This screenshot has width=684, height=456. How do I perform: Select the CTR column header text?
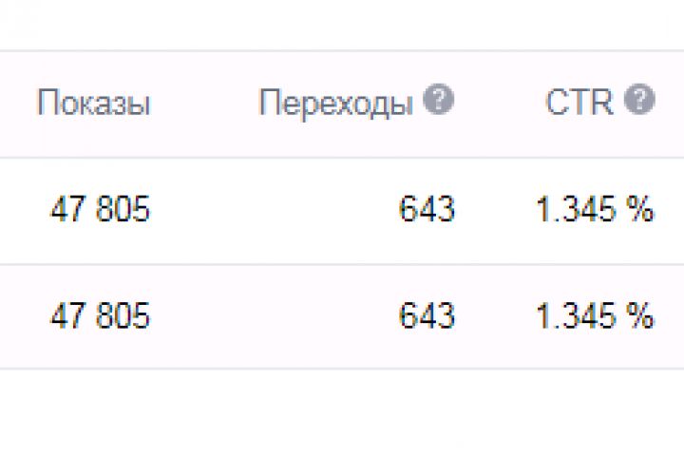(579, 103)
